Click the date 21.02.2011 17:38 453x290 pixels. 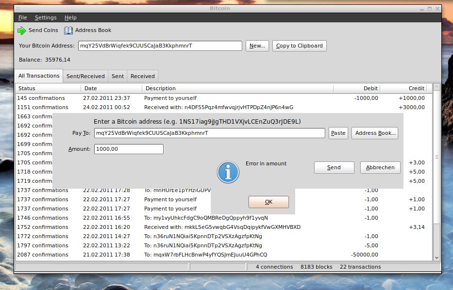point(107,255)
